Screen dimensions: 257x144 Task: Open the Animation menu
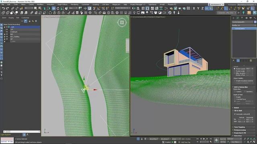[x=51, y=4]
